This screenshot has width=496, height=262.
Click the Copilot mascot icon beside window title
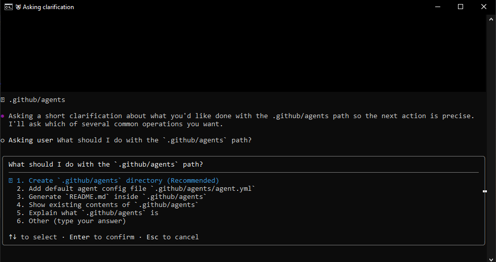coord(18,7)
